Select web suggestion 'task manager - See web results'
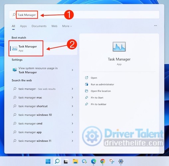This screenshot has height=166, width=169. [x=43, y=89]
